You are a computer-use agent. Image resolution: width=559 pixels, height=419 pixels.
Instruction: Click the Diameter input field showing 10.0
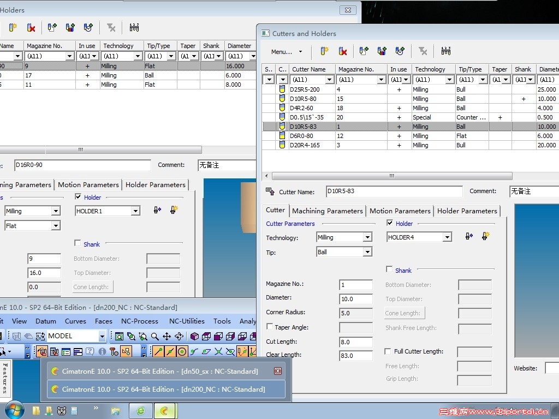(x=355, y=300)
